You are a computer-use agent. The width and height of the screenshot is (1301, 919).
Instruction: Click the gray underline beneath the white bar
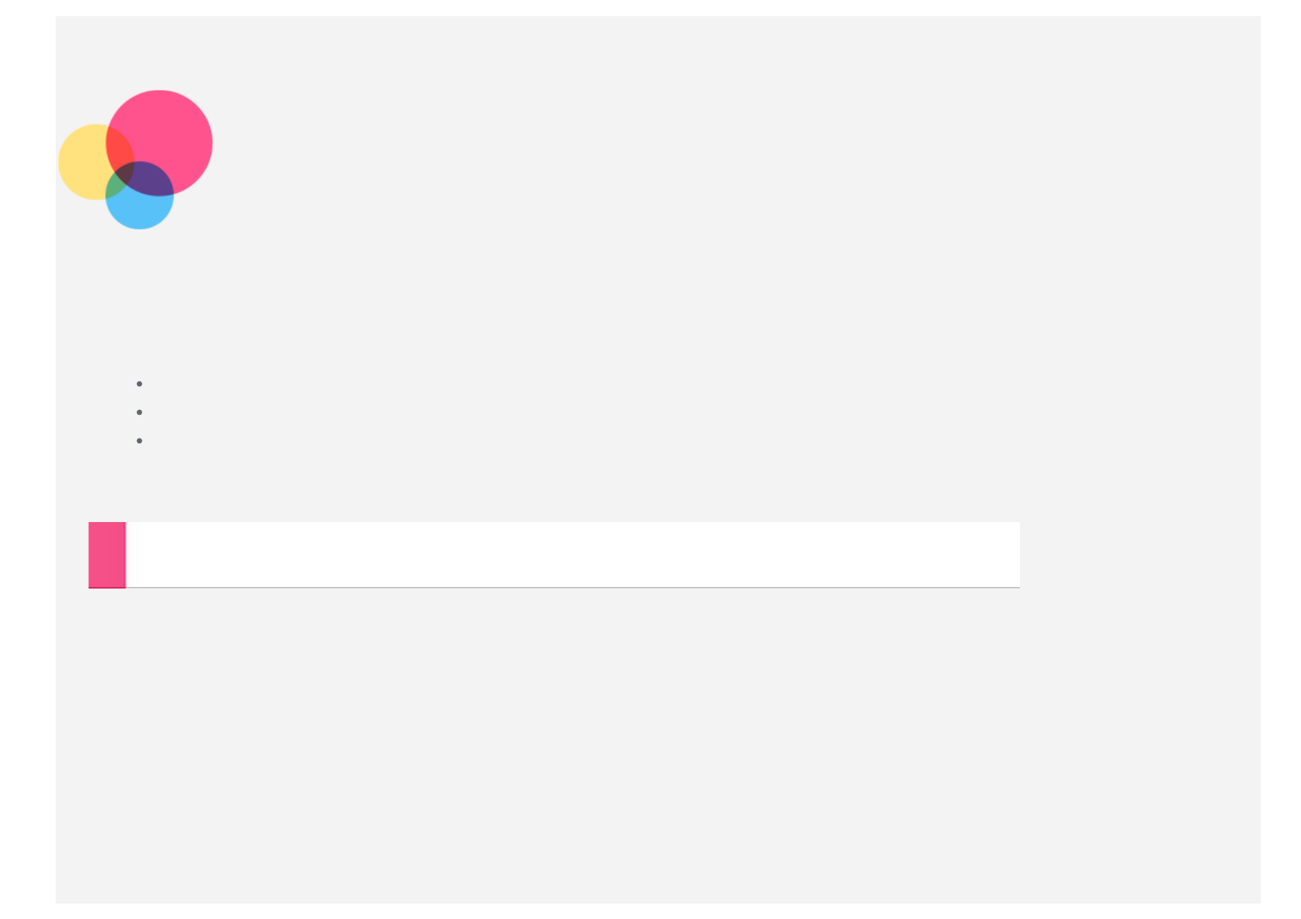click(572, 588)
